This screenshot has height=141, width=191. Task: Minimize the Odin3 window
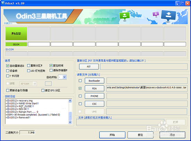(177, 3)
